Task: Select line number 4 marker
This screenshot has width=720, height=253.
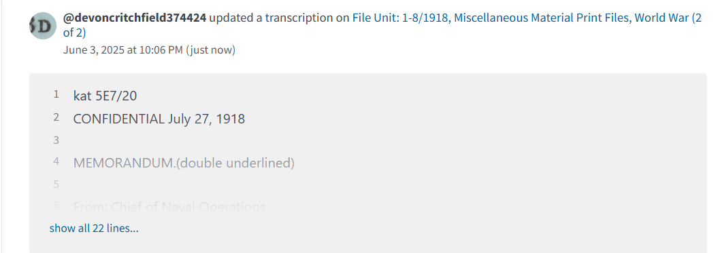Action: [56, 162]
